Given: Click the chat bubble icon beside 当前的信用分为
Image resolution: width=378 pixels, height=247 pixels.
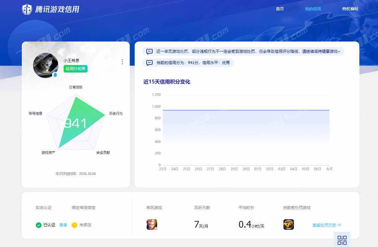Looking at the screenshot, I should [x=149, y=63].
